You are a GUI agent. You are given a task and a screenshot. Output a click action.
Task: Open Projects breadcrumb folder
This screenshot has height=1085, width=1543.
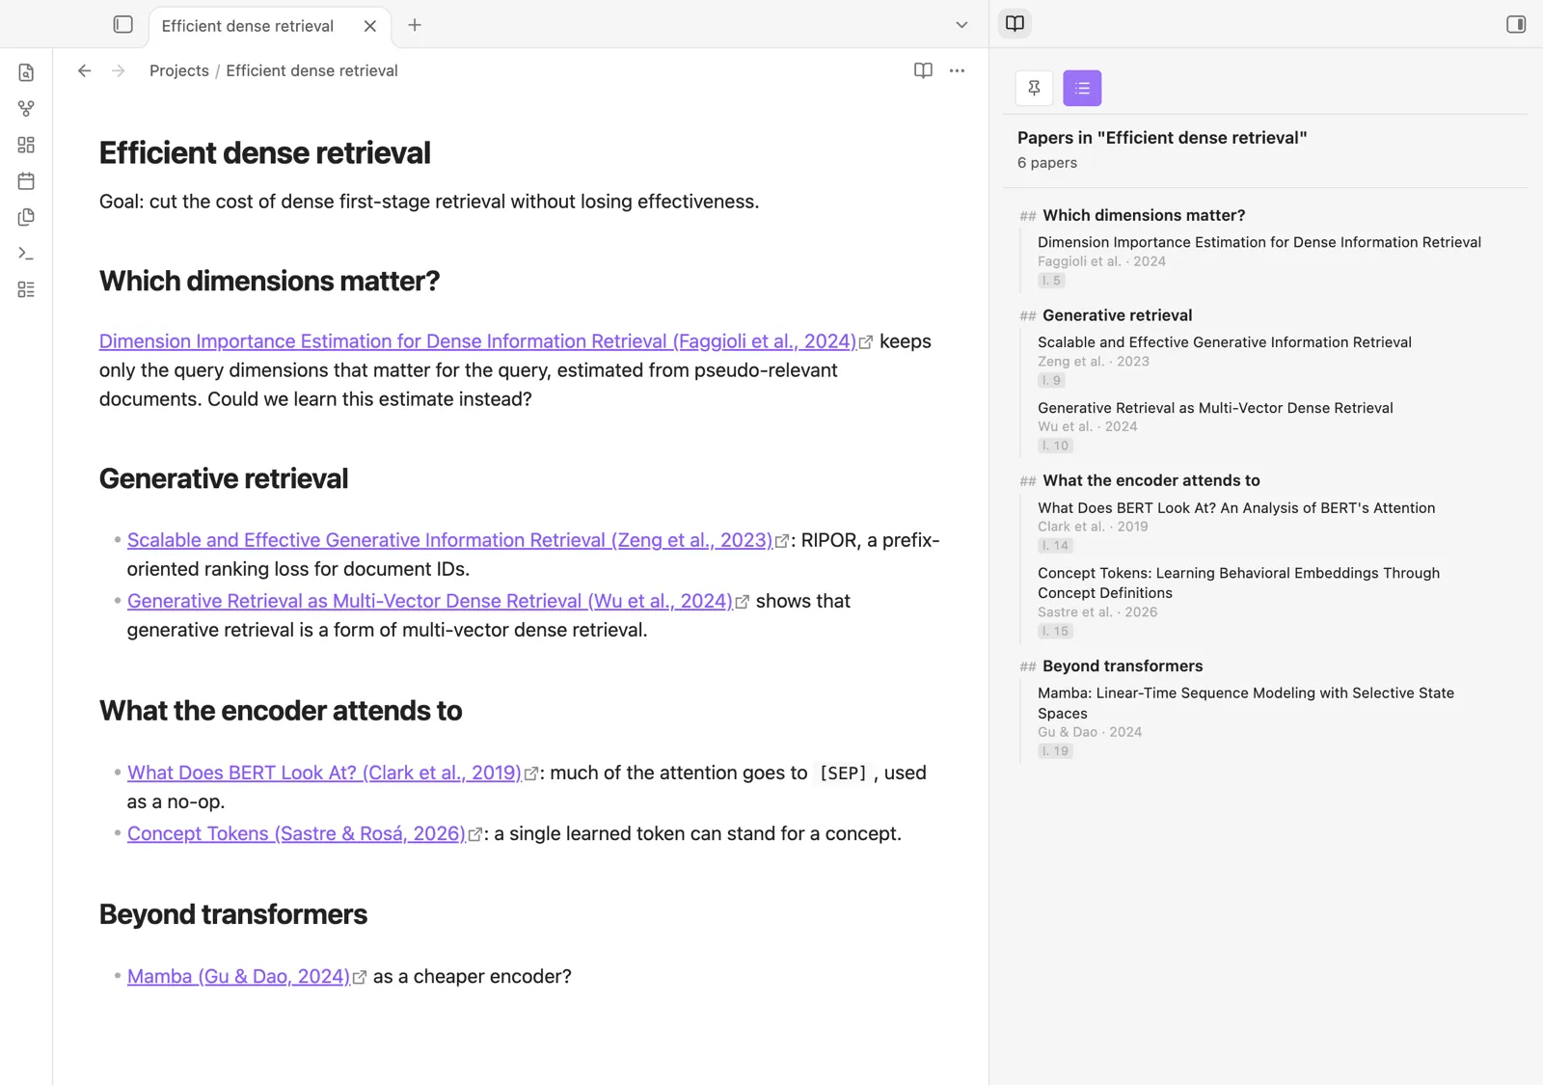pos(179,70)
